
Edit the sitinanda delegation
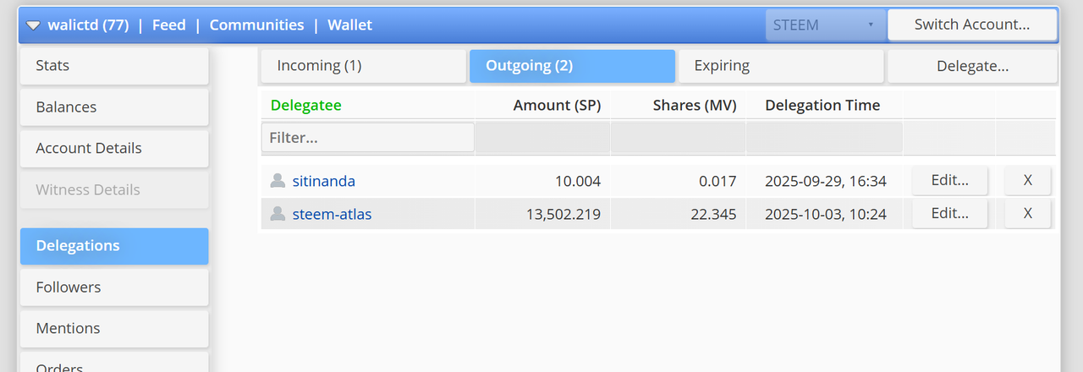[949, 180]
